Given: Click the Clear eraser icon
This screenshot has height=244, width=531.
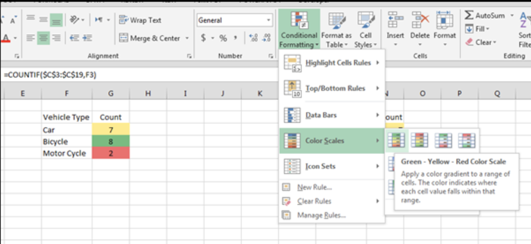Looking at the screenshot, I should 469,43.
